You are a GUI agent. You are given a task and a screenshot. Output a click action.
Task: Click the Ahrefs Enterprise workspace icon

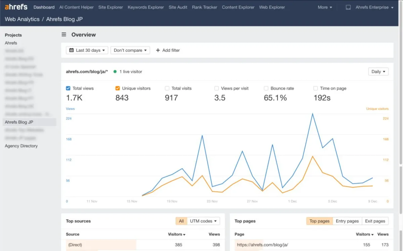(x=348, y=7)
